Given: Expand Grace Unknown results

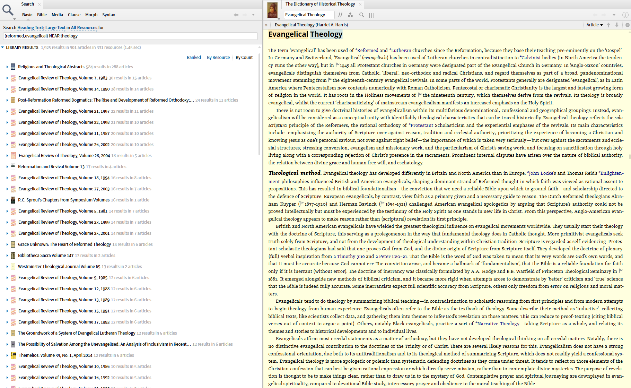Looking at the screenshot, I should 7,244.
